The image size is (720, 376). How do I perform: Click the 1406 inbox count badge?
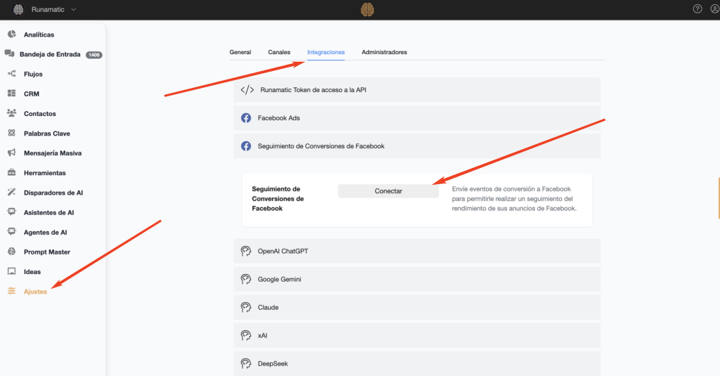coord(94,55)
